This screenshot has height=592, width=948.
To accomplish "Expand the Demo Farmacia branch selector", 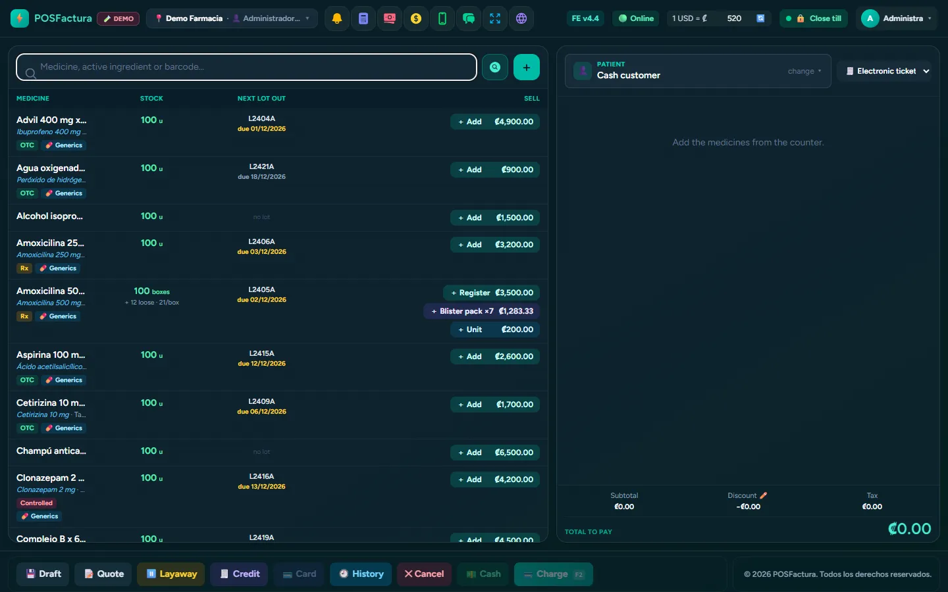I will (232, 18).
